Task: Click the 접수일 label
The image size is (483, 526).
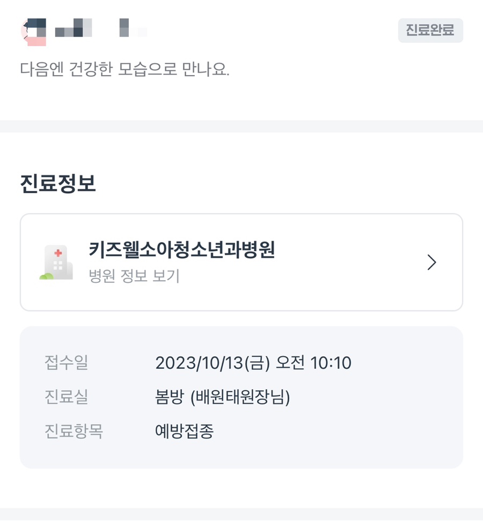Action: pos(66,363)
